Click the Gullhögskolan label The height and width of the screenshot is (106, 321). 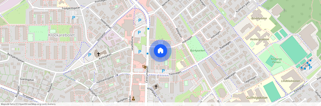pos(257,98)
